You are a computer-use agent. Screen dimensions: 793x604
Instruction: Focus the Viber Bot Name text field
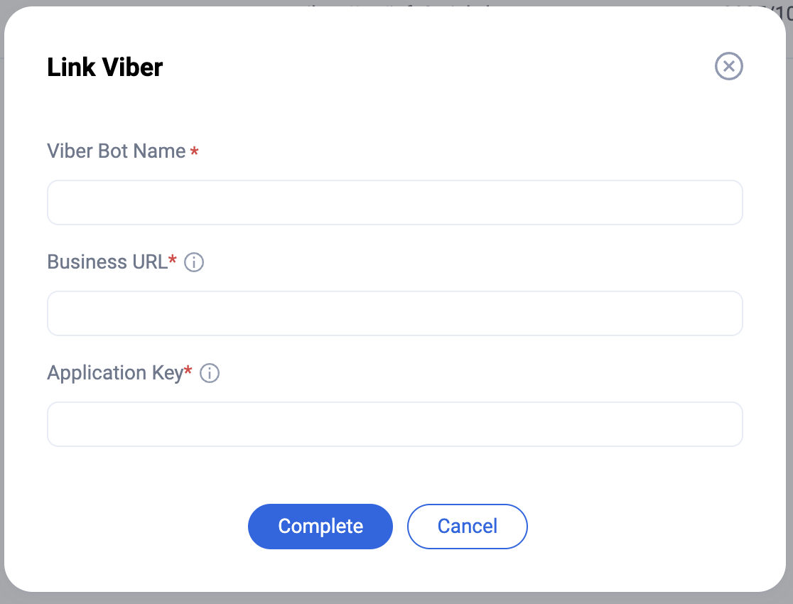394,203
